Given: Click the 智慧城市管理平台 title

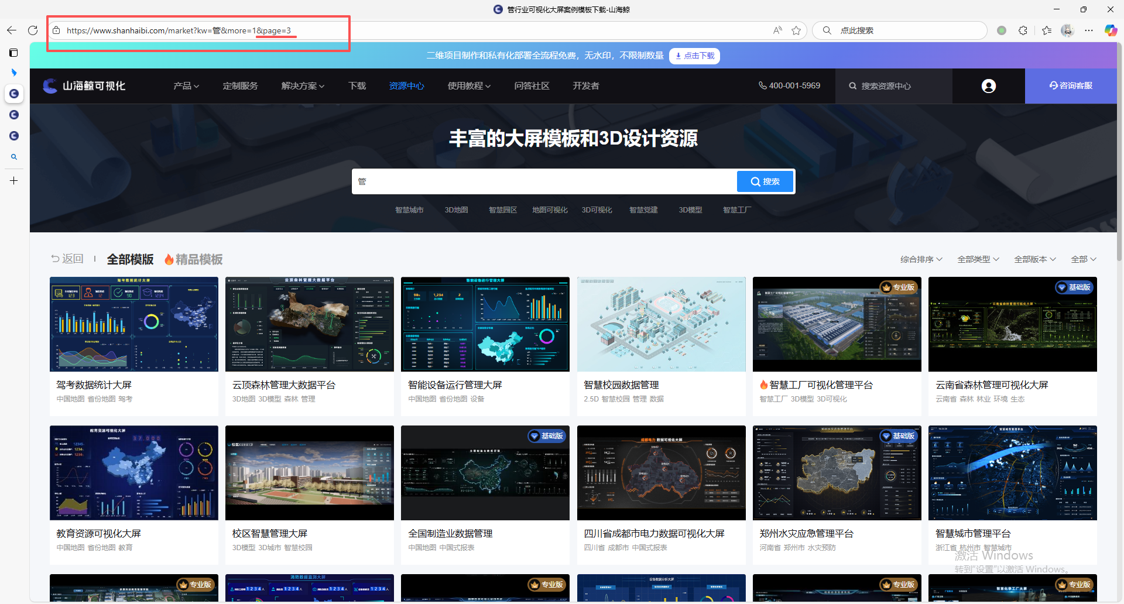Looking at the screenshot, I should pos(973,533).
